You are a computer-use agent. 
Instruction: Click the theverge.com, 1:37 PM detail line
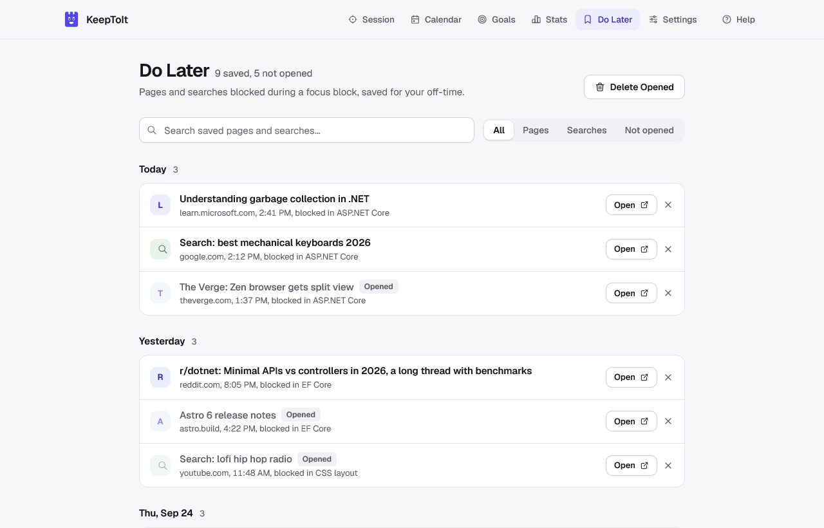tap(272, 300)
